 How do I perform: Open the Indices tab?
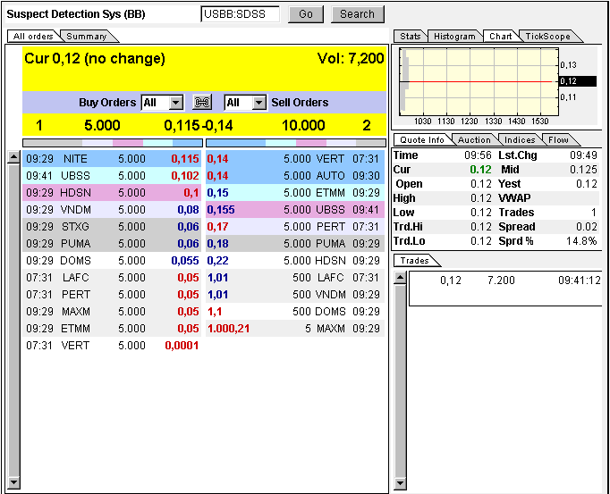pos(520,140)
